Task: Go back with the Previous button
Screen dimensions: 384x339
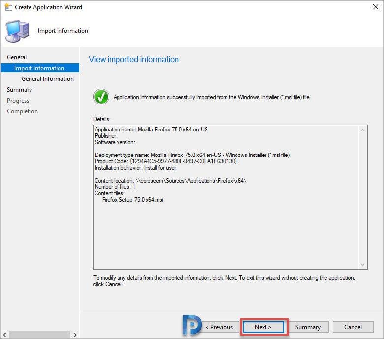Action: [x=218, y=327]
